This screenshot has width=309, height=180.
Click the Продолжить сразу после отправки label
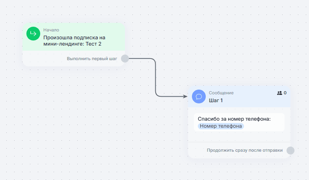(245, 150)
